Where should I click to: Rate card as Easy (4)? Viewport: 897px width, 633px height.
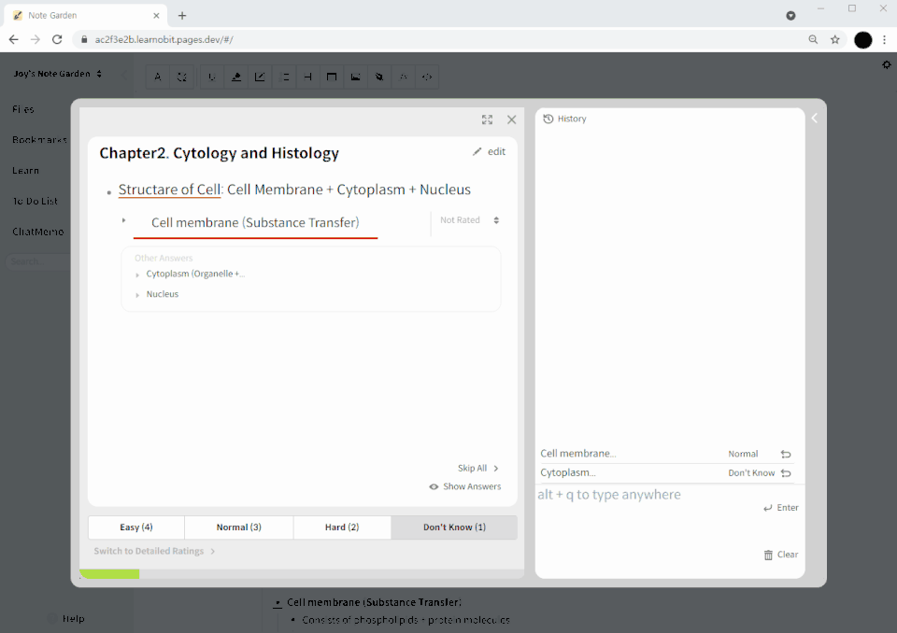pos(136,527)
